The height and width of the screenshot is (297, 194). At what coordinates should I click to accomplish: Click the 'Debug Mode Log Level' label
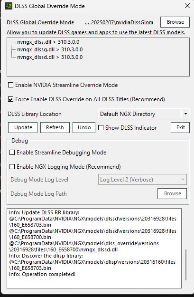pyautogui.click(x=39, y=180)
